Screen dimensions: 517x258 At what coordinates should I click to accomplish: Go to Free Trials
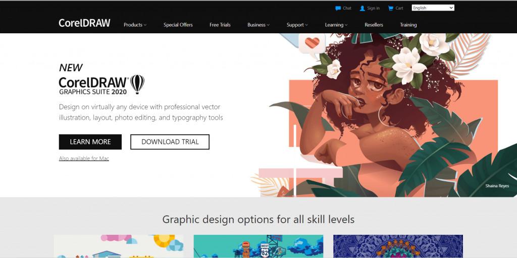(x=220, y=25)
